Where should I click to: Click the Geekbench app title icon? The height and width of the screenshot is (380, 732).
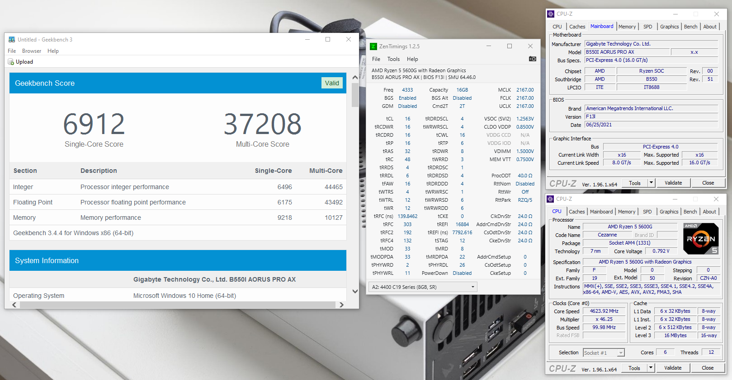tap(12, 40)
